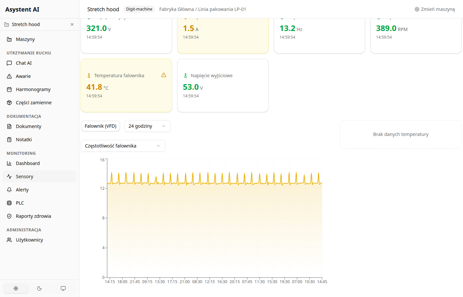Switch to light theme sun button
Viewport: 463px width, 297px height.
tap(16, 288)
